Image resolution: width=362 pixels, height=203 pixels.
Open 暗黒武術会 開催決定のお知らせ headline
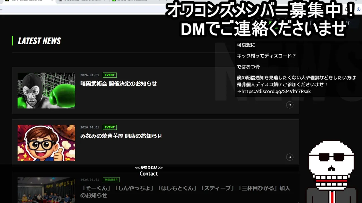(x=118, y=83)
